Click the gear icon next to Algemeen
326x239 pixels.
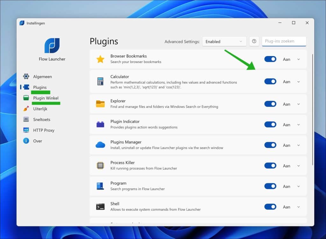(x=26, y=76)
